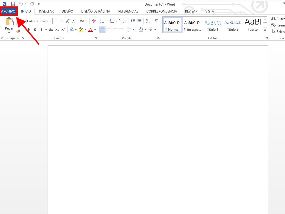285x214 pixels.
Task: Open the font size dropdown
Action: point(62,21)
